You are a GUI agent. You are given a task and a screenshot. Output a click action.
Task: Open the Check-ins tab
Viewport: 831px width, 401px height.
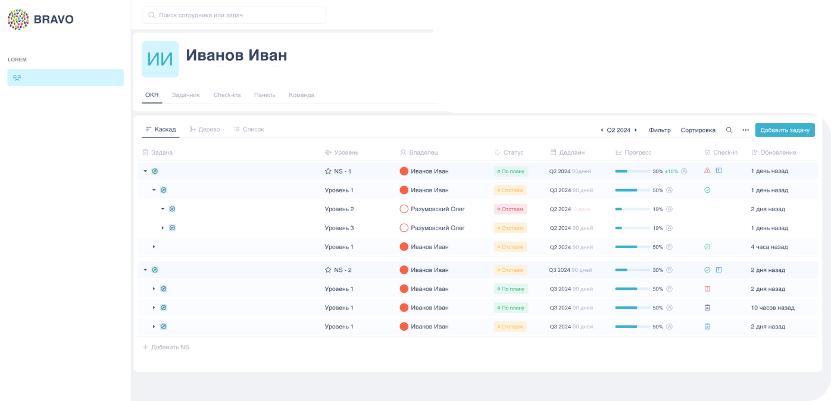tap(227, 95)
